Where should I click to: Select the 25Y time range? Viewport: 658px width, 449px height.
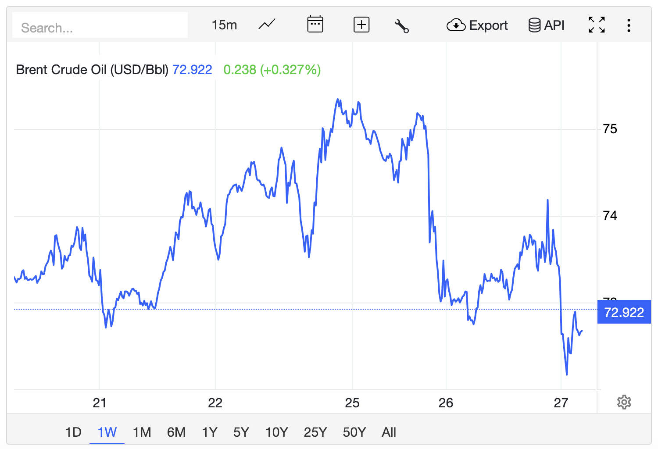(x=315, y=432)
